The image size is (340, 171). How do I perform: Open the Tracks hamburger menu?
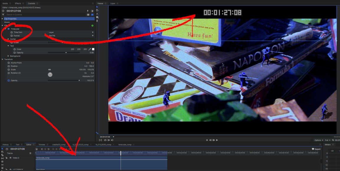tap(30, 153)
